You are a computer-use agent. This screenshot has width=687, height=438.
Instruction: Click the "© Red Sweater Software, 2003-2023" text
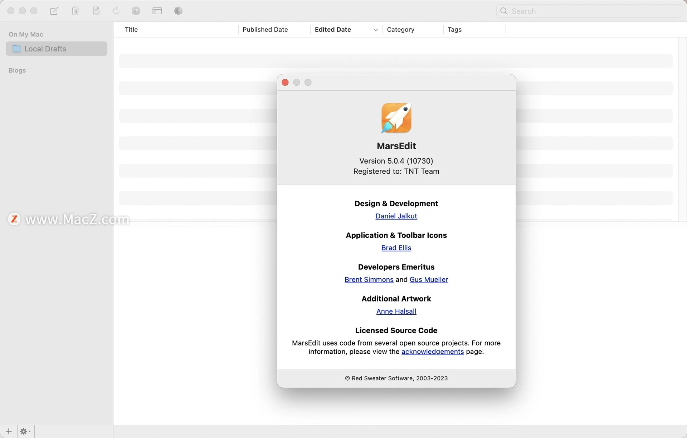tap(396, 378)
